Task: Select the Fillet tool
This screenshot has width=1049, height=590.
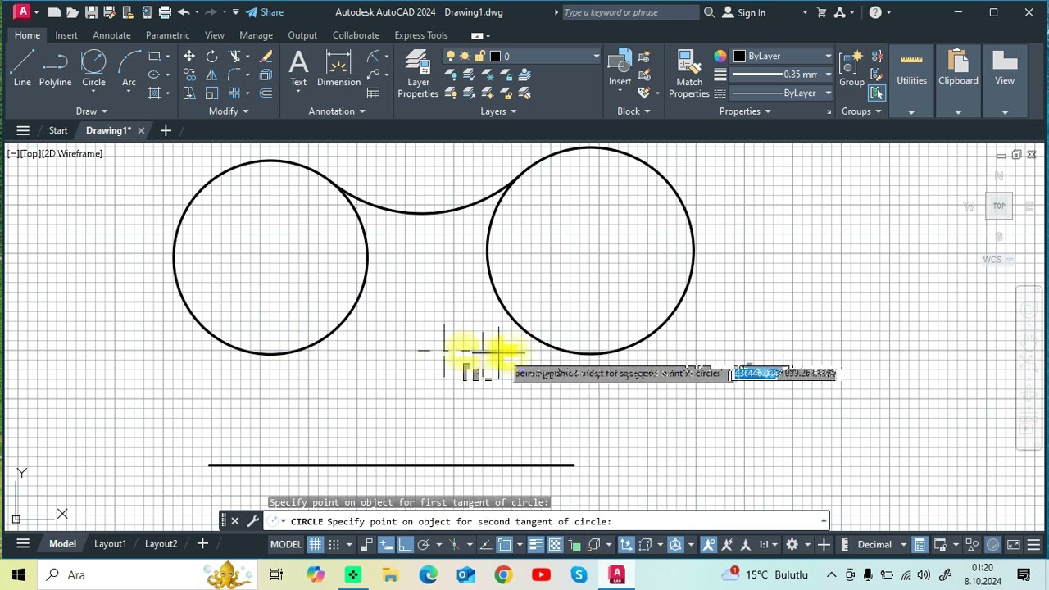Action: [x=235, y=75]
